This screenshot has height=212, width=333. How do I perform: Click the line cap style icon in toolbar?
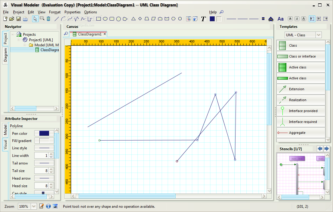pyautogui.click(x=263, y=19)
